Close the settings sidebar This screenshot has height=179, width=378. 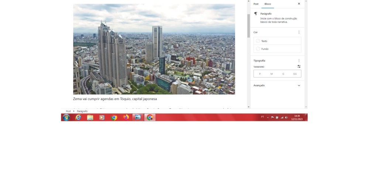pyautogui.click(x=299, y=4)
